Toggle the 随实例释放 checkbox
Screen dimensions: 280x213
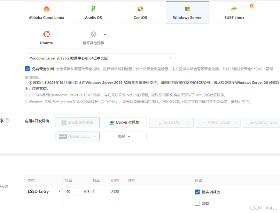(197, 192)
